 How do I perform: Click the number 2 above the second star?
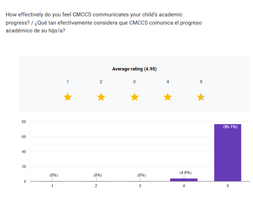pyautogui.click(x=101, y=82)
